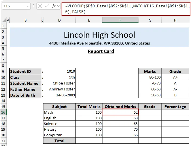Select column G header
This screenshot has height=146, width=191.
(x=150, y=20)
